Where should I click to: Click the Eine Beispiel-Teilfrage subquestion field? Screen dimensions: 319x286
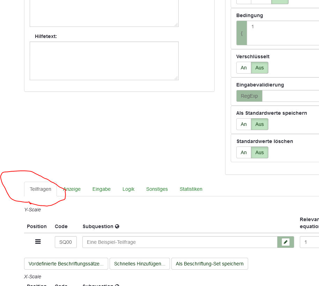coord(180,242)
